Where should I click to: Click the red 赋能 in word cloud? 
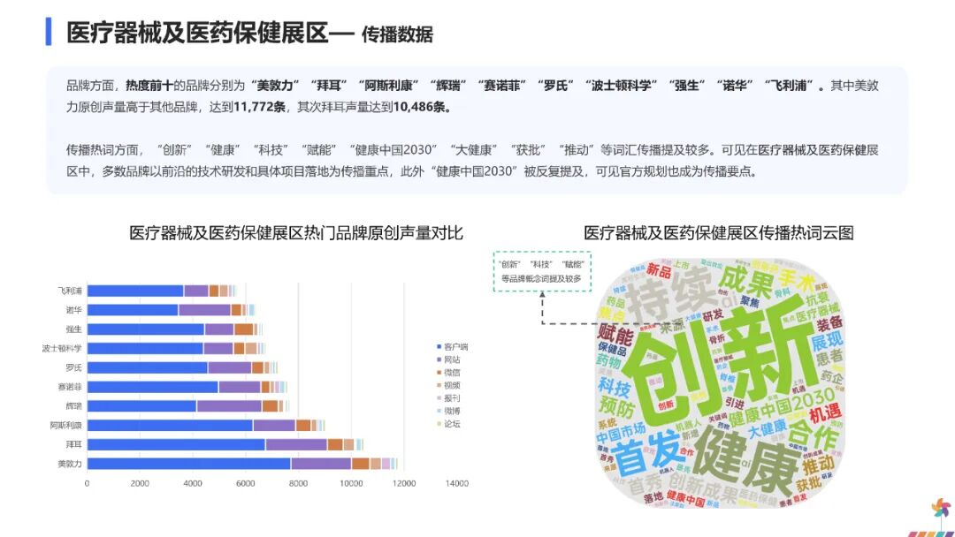(615, 335)
